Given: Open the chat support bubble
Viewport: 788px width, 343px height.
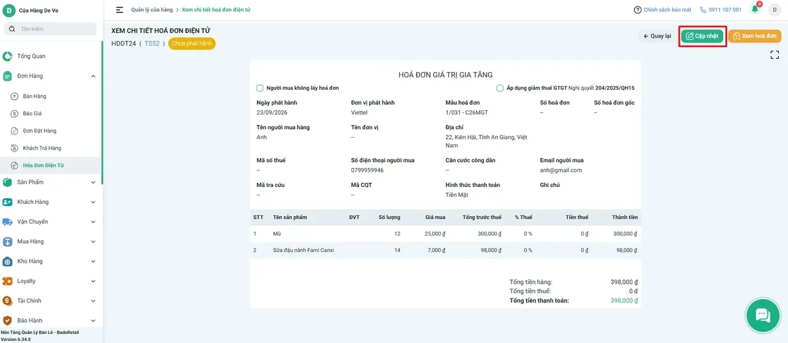Looking at the screenshot, I should tap(762, 315).
